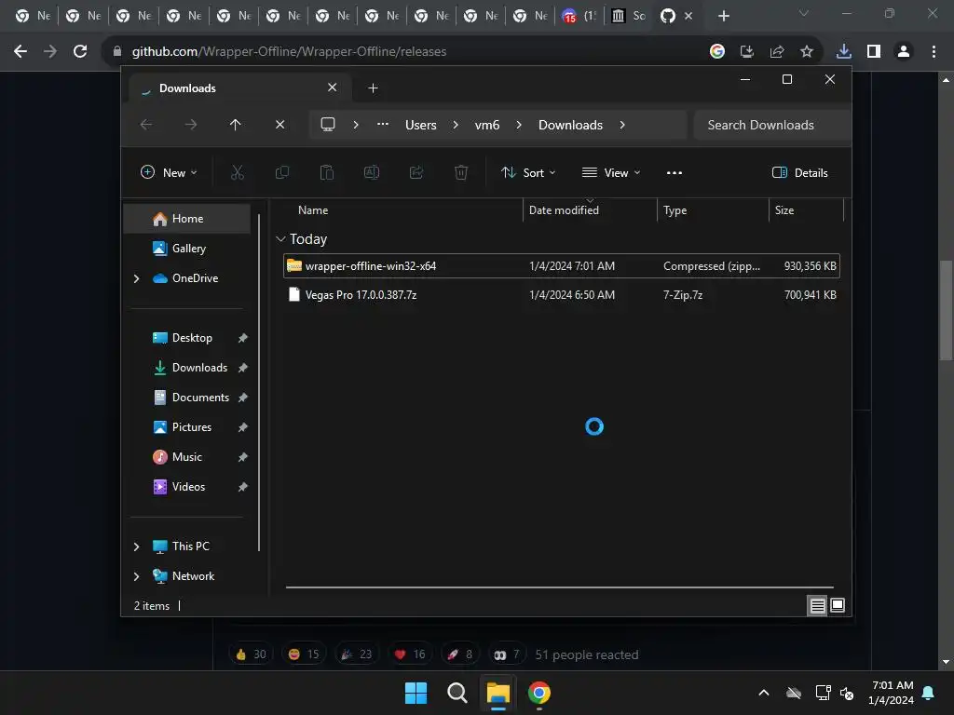Viewport: 954px width, 715px height.
Task: Click the Share icon in Explorer toolbar
Action: (416, 172)
